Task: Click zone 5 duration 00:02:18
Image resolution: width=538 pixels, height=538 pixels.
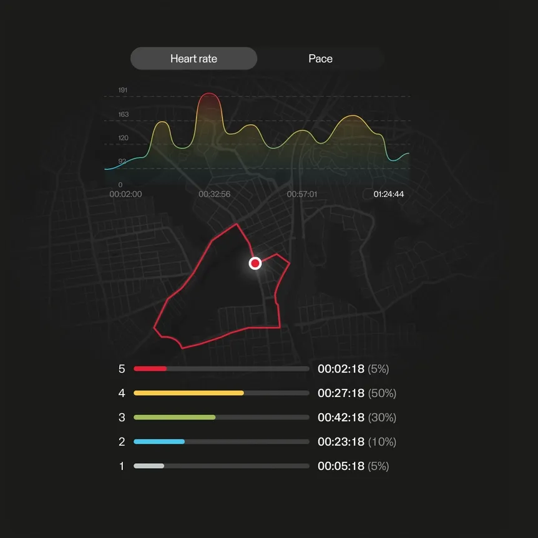Action: [341, 369]
